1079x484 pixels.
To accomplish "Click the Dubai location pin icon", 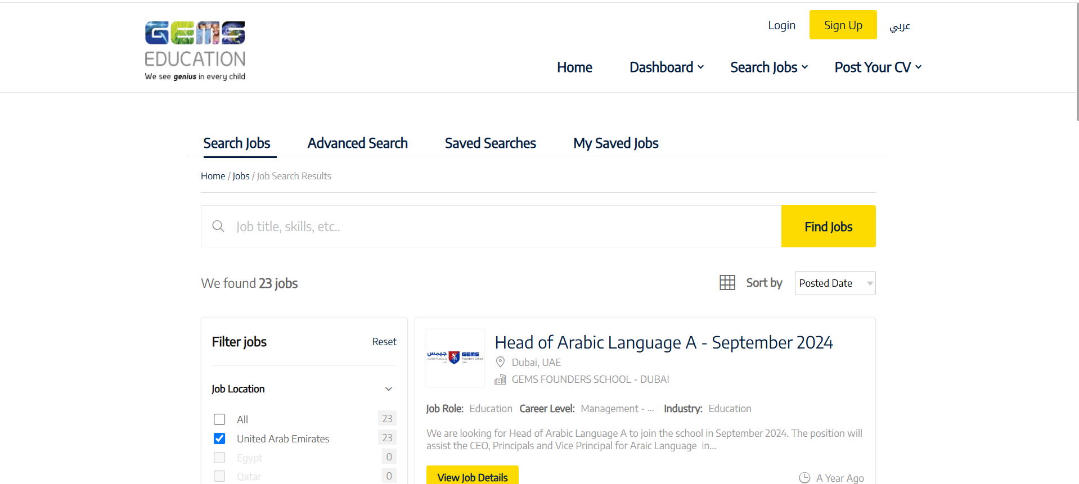I will coord(500,363).
